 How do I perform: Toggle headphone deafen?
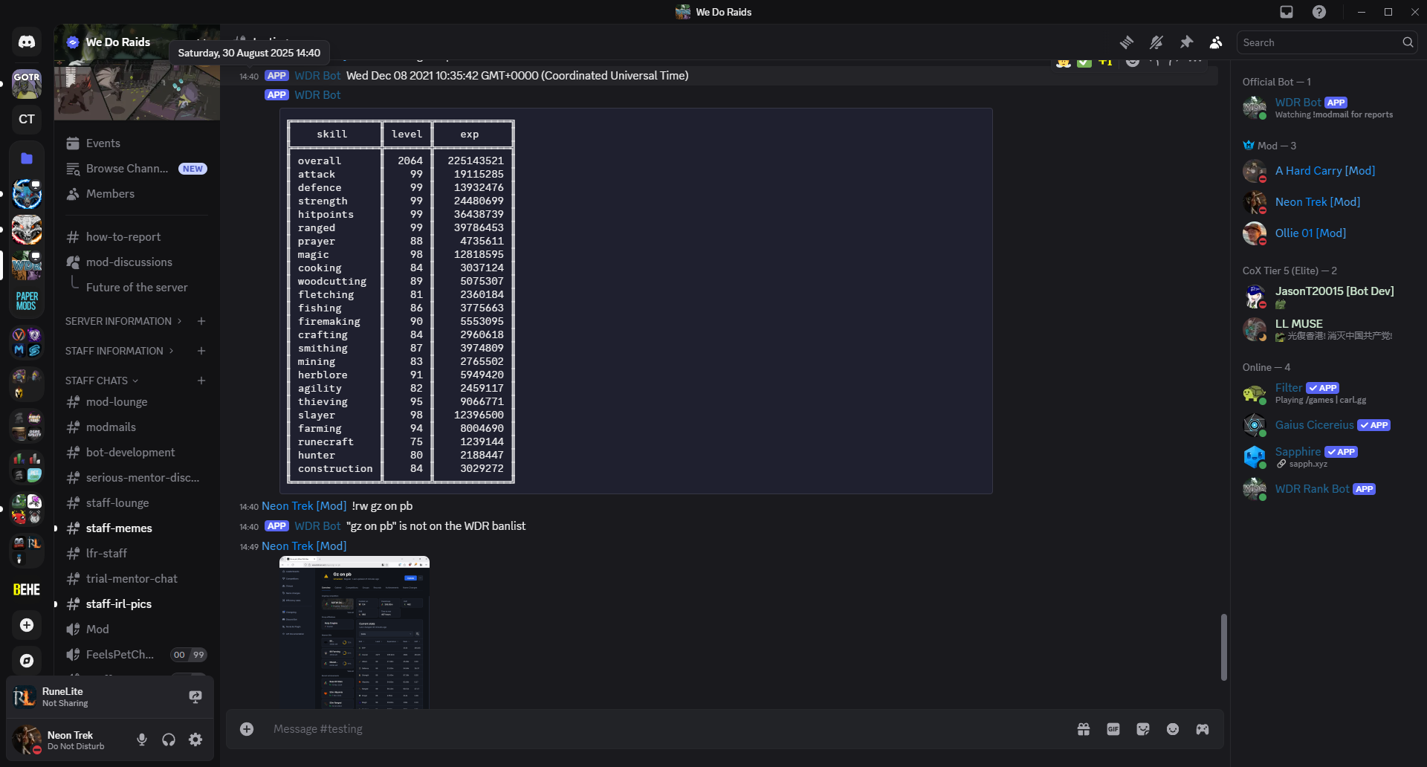pos(169,740)
